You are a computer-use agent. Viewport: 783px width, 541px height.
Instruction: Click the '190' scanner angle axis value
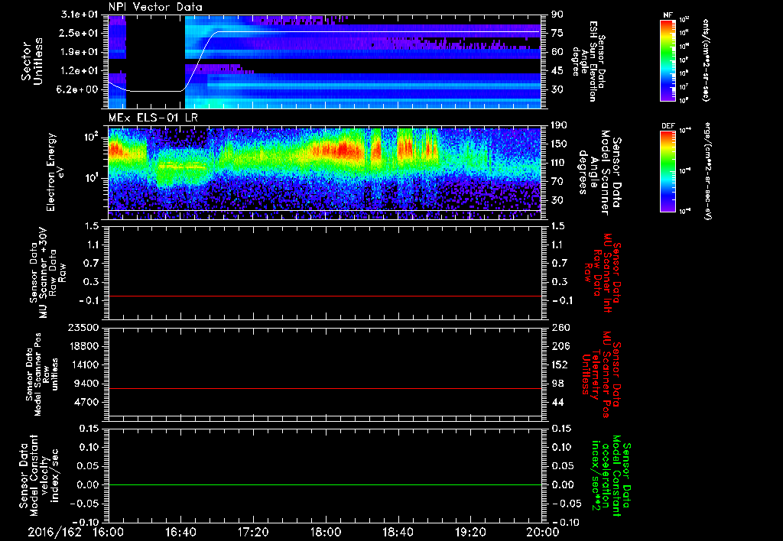tap(560, 125)
